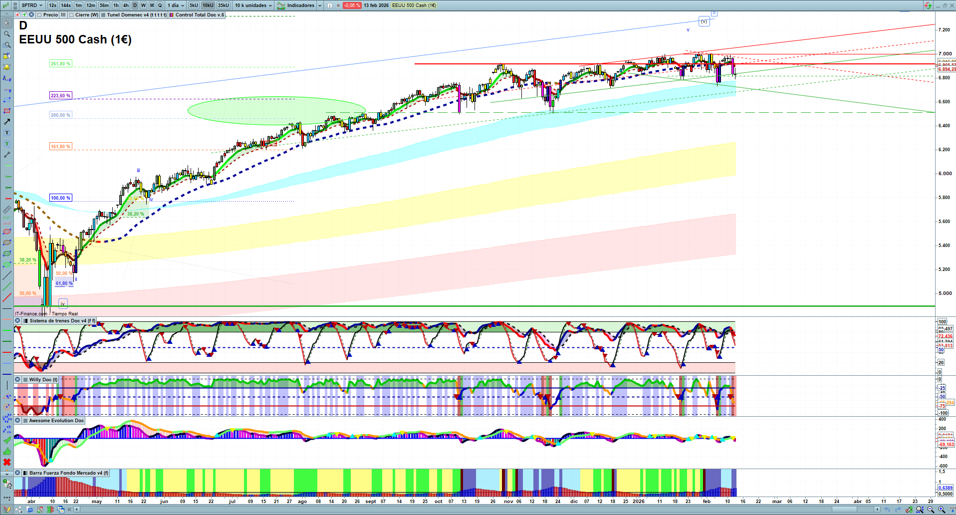Click the 144s timeframe button

coord(66,5)
